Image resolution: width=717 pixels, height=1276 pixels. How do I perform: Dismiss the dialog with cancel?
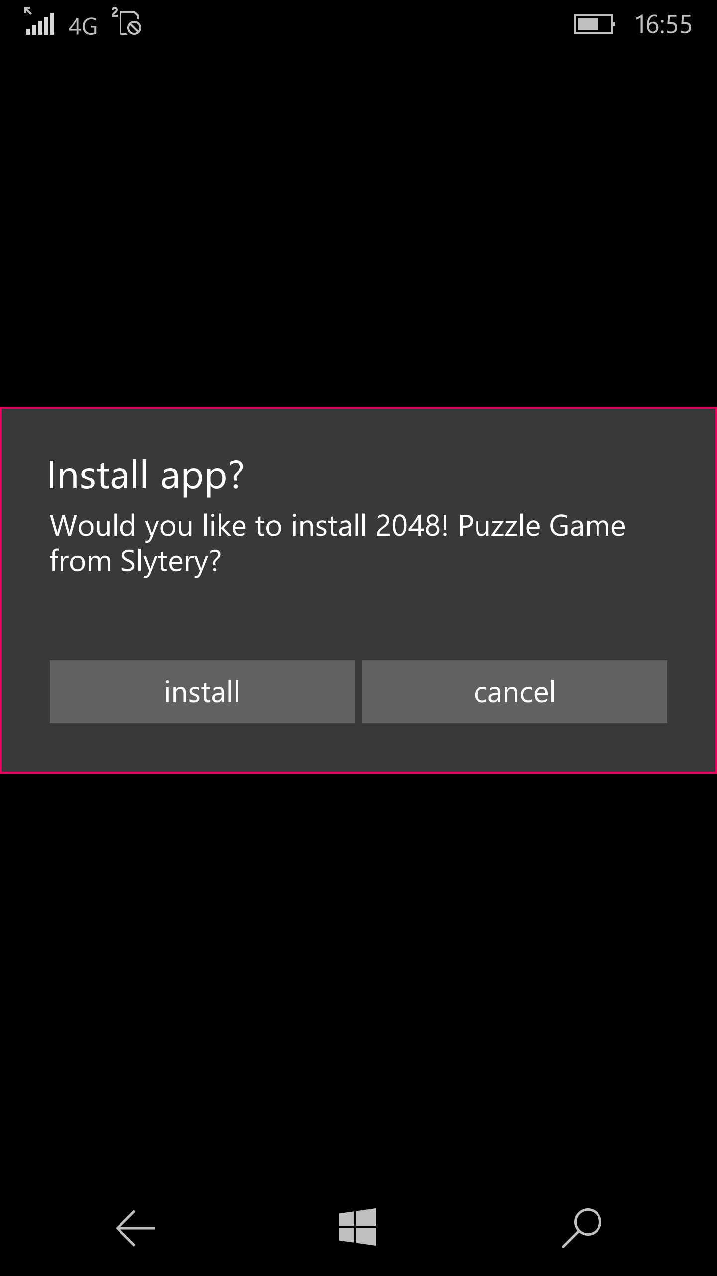tap(514, 691)
